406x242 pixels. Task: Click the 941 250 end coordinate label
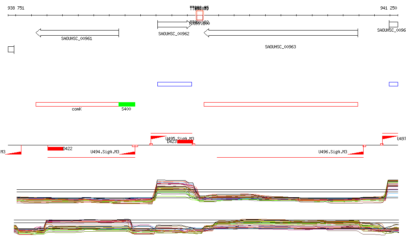[x=389, y=8]
